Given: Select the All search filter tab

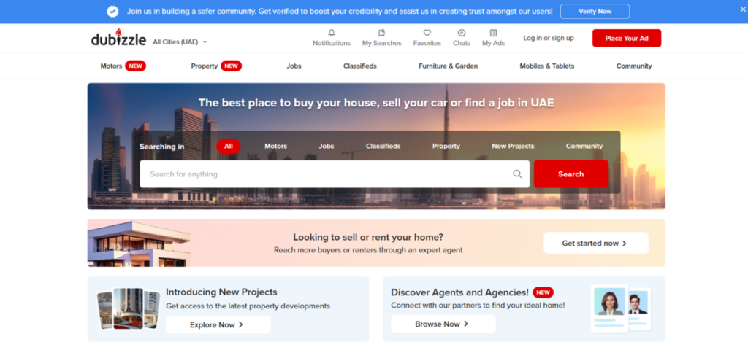Looking at the screenshot, I should tap(229, 146).
